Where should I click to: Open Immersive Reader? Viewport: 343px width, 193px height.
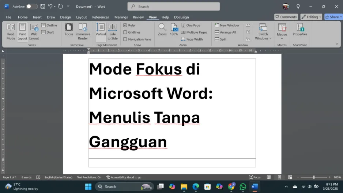click(x=83, y=32)
